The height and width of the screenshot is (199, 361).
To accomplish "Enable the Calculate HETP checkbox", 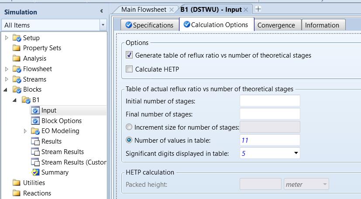I will point(129,69).
